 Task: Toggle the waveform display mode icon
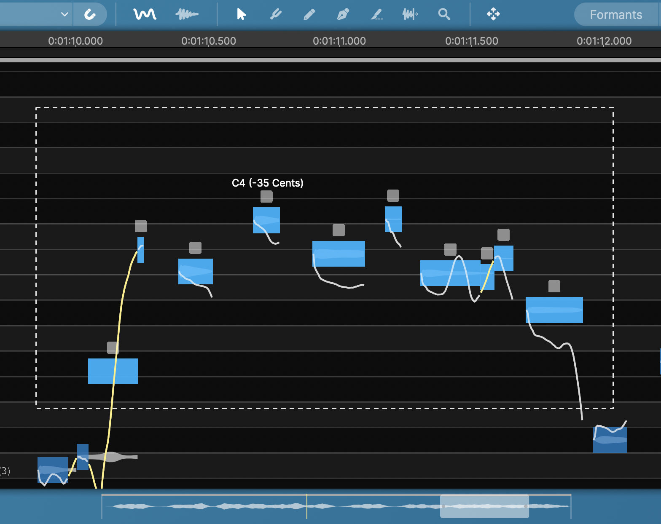pyautogui.click(x=187, y=14)
